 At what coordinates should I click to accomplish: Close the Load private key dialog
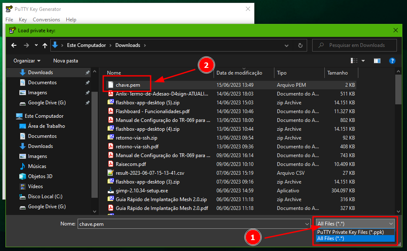pos(396,30)
